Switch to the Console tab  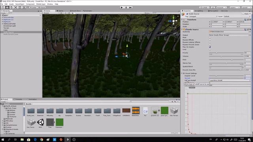click(x=18, y=99)
